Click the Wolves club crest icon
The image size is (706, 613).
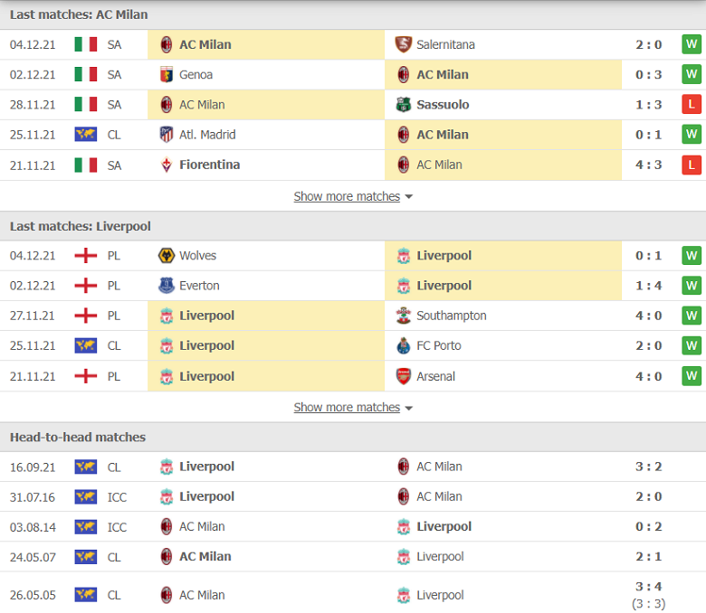coord(167,256)
